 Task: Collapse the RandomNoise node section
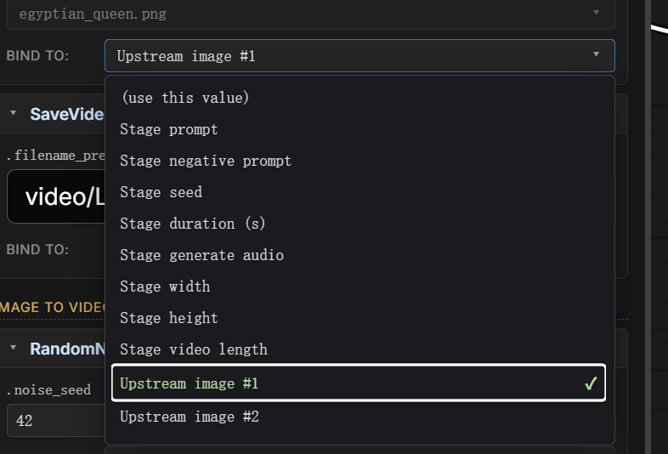(x=14, y=348)
